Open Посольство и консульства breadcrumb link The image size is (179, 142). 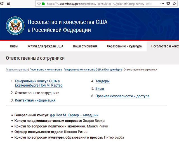[x=46, y=70]
